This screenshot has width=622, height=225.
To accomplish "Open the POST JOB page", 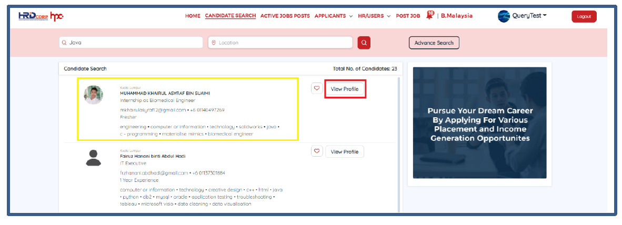I will [x=408, y=16].
